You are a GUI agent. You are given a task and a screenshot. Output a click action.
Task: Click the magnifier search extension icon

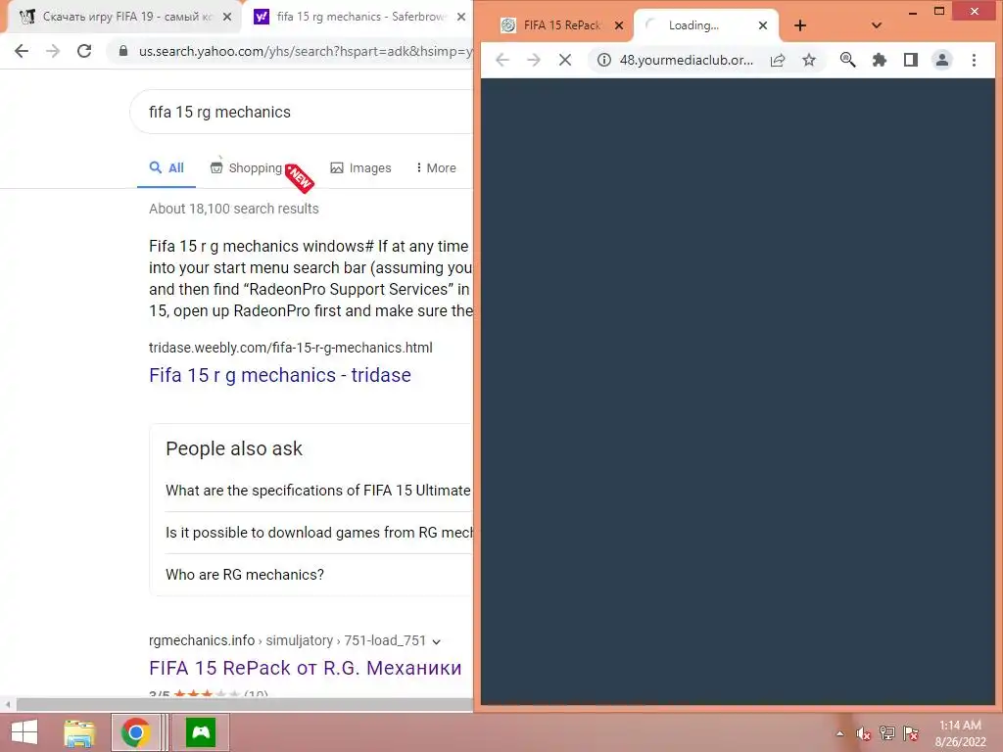847,60
